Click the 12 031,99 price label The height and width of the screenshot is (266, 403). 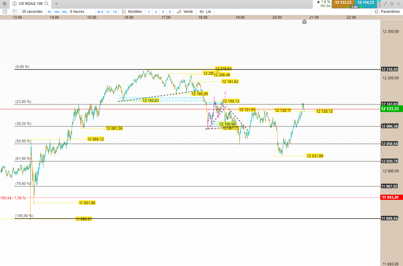click(x=315, y=156)
